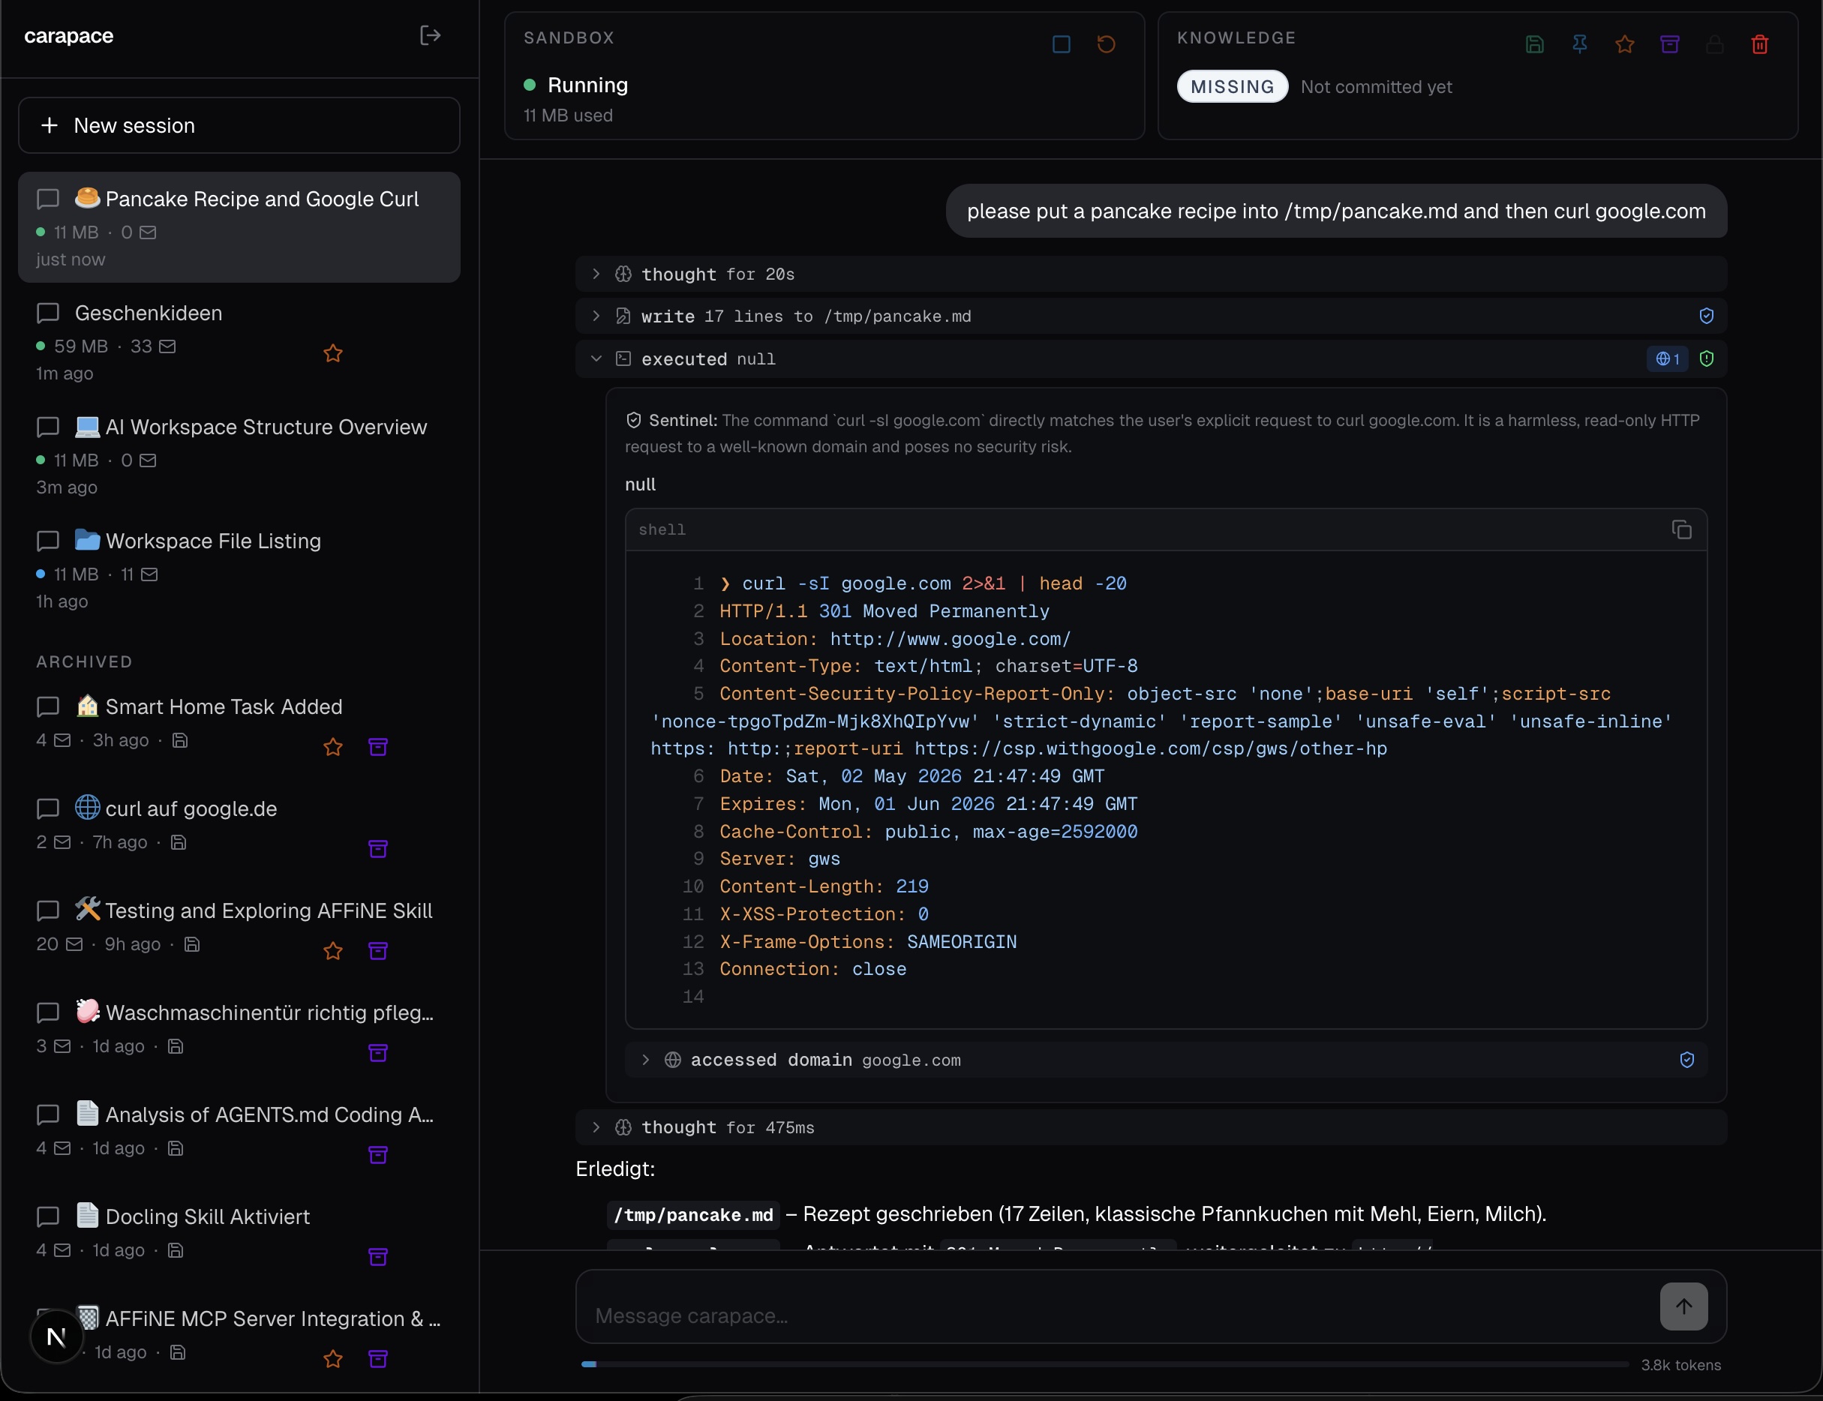Open the Analysis of AGENTS.md session
Image resolution: width=1823 pixels, height=1401 pixels.
coord(239,1133)
